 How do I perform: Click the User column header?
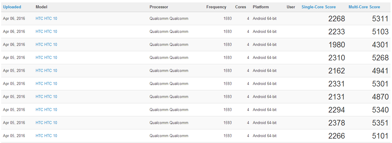point(291,7)
